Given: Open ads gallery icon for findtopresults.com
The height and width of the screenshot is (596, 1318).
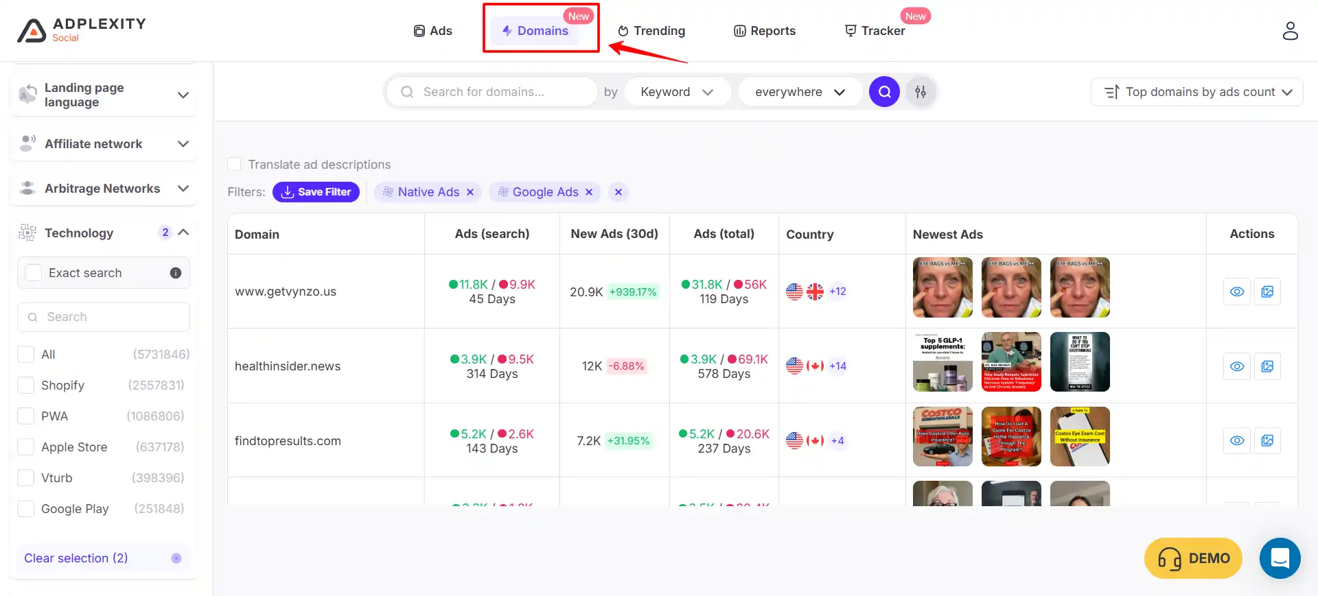Looking at the screenshot, I should (1267, 440).
